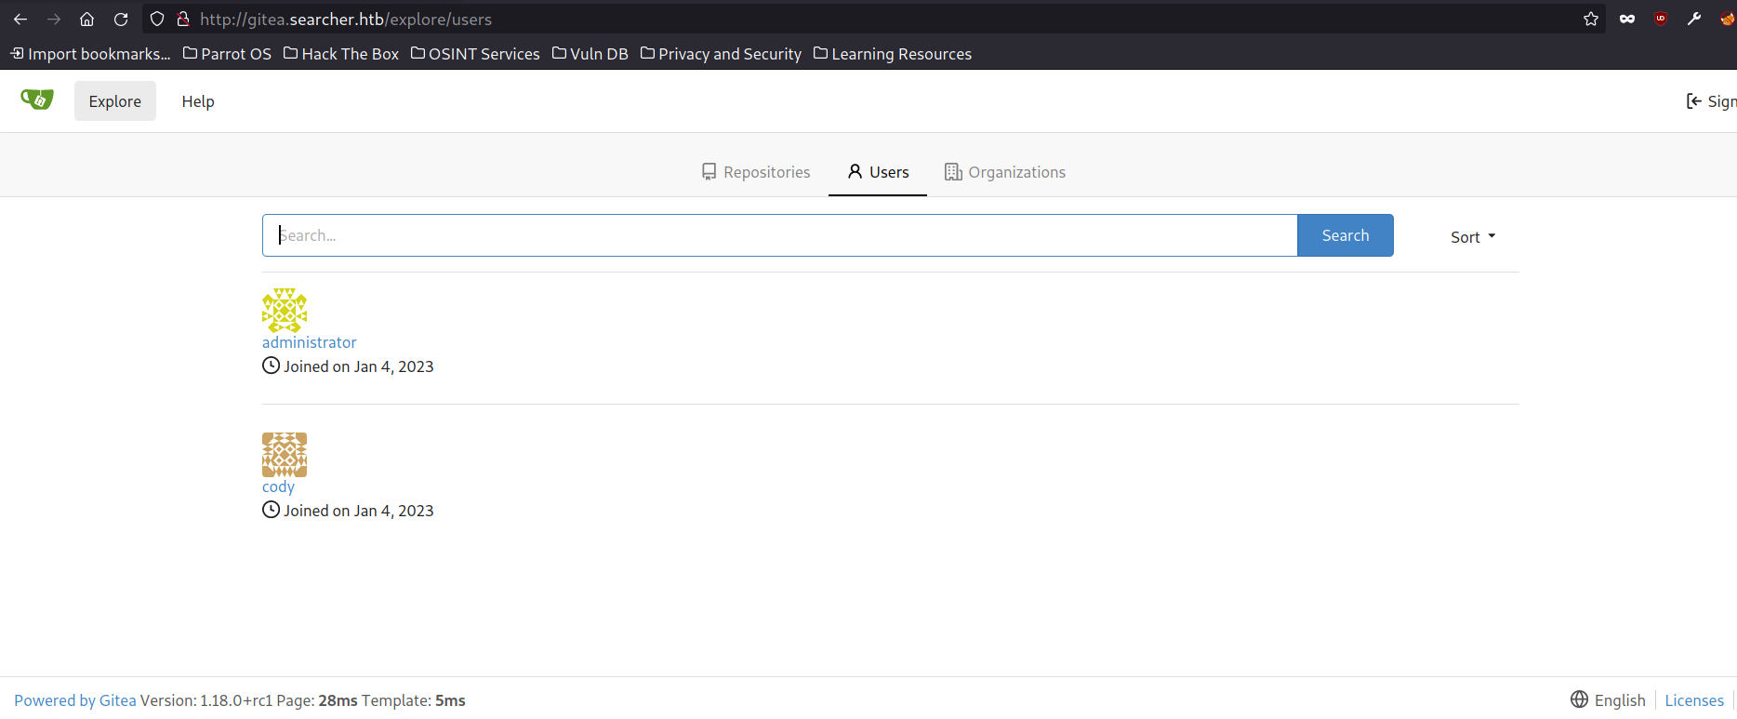Click the Sign in icon
Viewport: 1737px width, 719px height.
[1693, 101]
